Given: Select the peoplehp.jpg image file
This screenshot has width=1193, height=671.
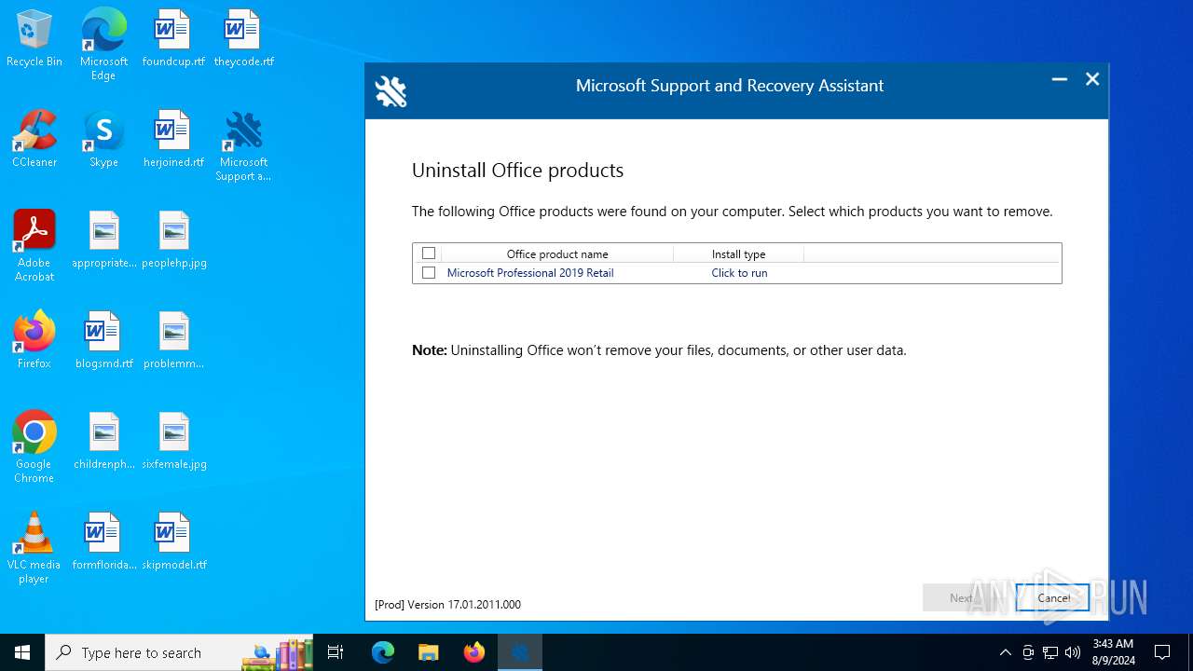Looking at the screenshot, I should (173, 240).
